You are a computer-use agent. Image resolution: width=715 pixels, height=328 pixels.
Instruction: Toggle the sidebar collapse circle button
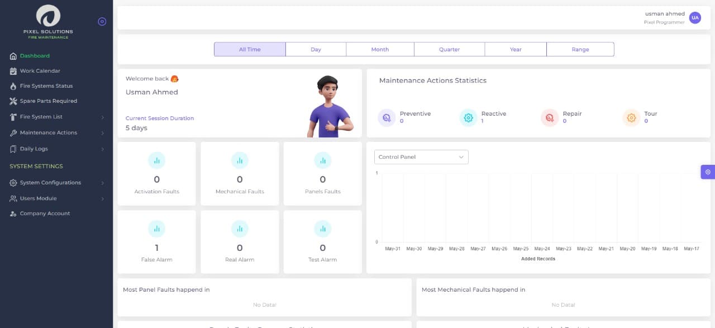[102, 22]
